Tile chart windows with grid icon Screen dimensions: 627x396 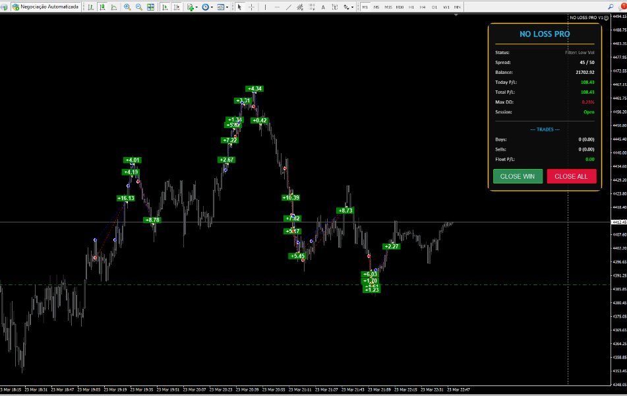(x=150, y=7)
